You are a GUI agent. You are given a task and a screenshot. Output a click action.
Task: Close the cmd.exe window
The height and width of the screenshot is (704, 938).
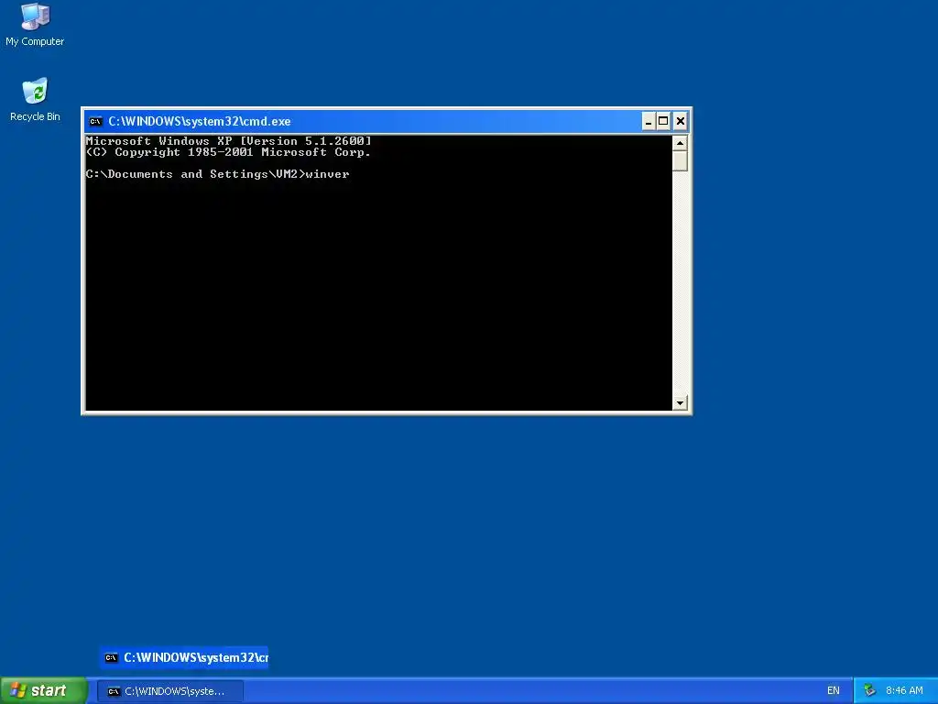681,122
